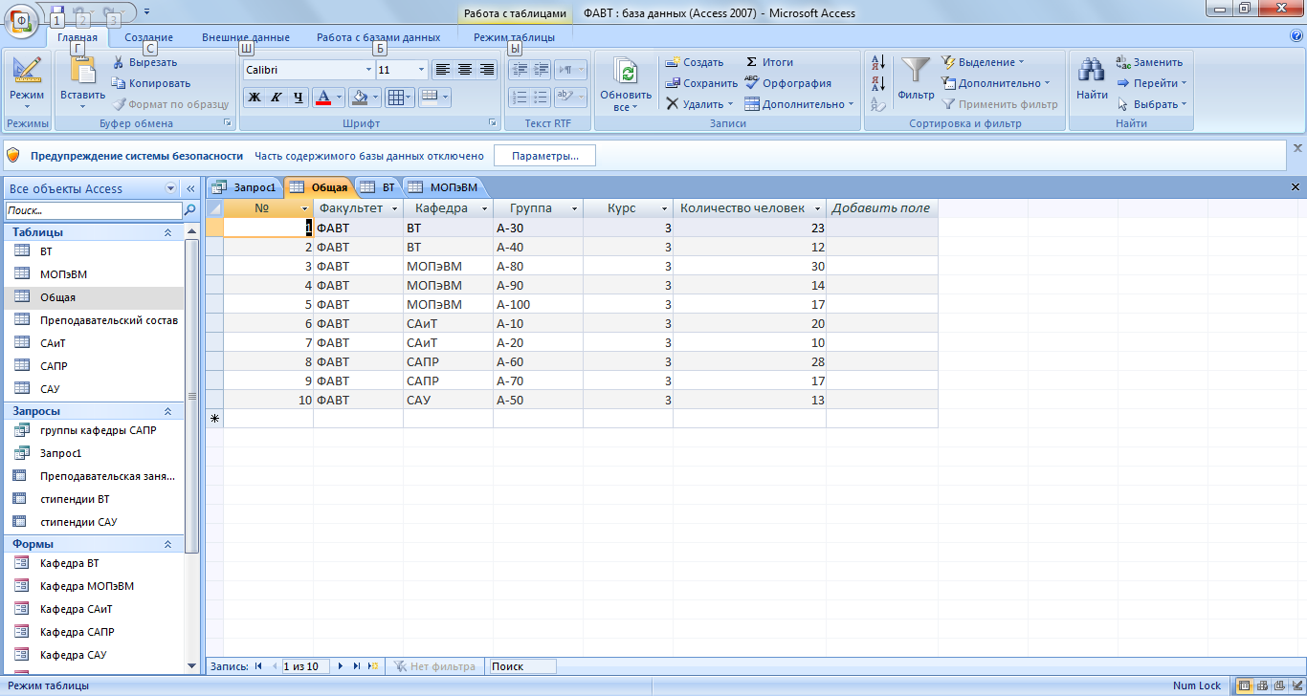1307x696 pixels.
Task: Create new blank record navigation button
Action: (372, 666)
